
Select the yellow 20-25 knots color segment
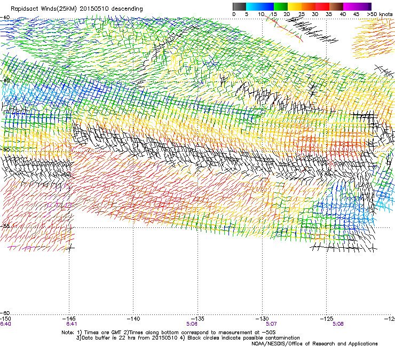click(295, 6)
